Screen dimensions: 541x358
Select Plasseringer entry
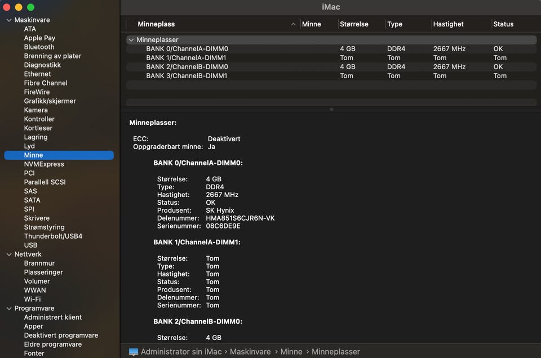coord(43,272)
